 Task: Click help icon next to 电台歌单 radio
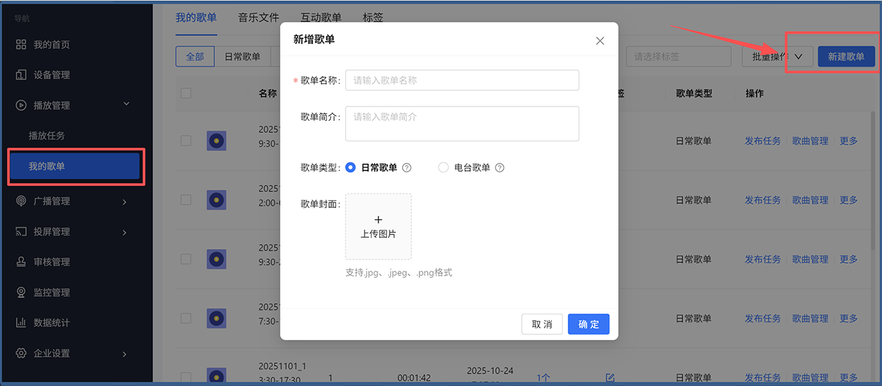499,168
